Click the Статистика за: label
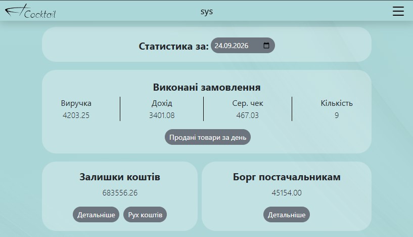 coord(173,46)
